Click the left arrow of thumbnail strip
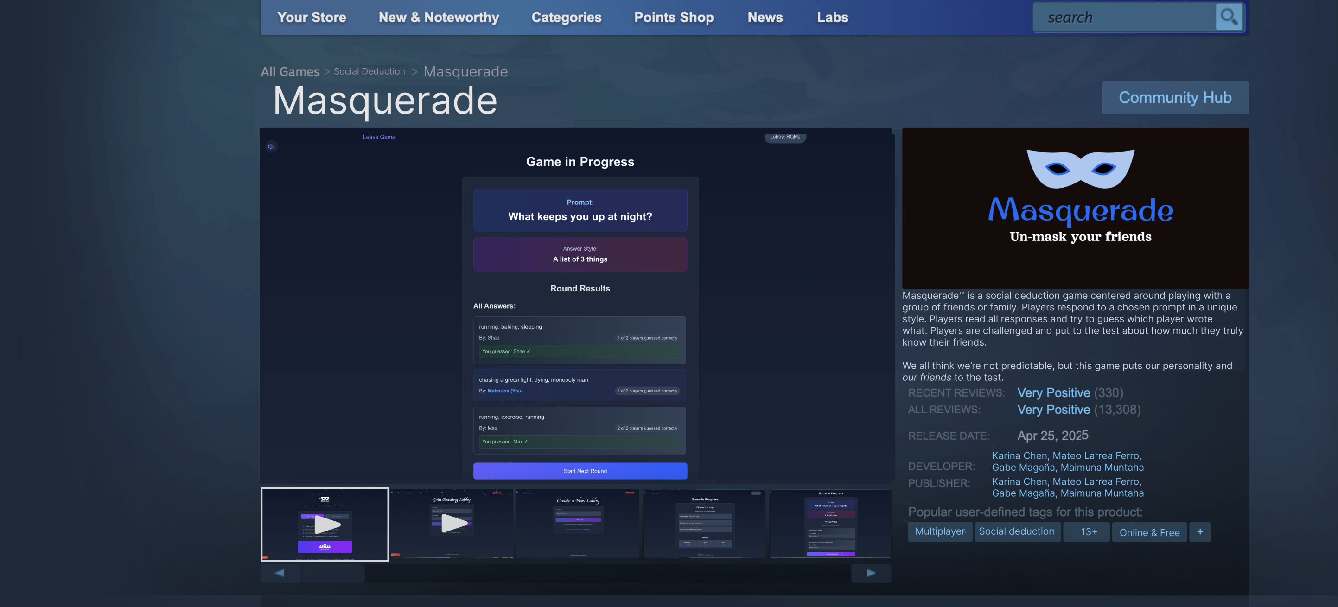Image resolution: width=1338 pixels, height=607 pixels. [280, 573]
